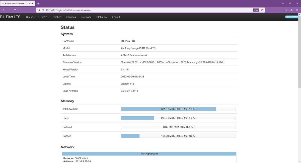Image resolution: width=301 pixels, height=163 pixels.
Task: Click hostname value R1-Plus-LTS in System table
Action: click(128, 41)
